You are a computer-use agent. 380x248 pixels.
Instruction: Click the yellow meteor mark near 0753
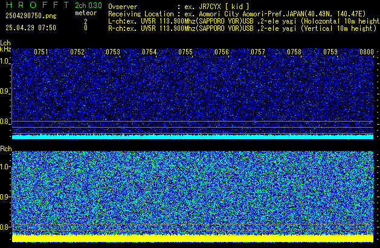point(123,136)
